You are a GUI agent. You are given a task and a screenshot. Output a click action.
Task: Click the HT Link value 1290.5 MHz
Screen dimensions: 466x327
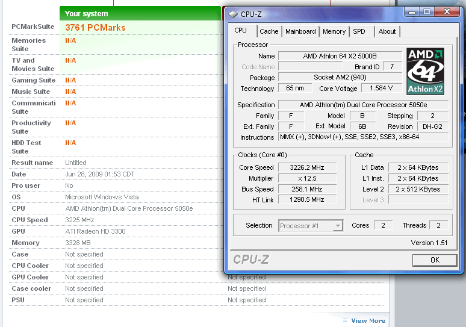click(307, 199)
